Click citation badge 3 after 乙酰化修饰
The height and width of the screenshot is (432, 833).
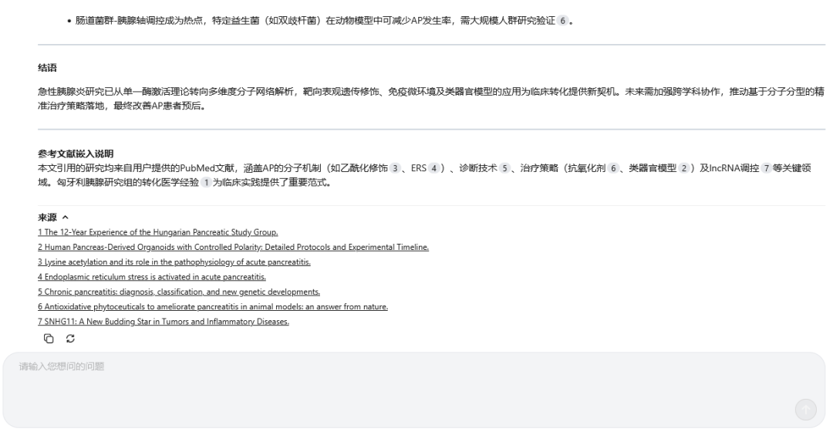(x=395, y=168)
